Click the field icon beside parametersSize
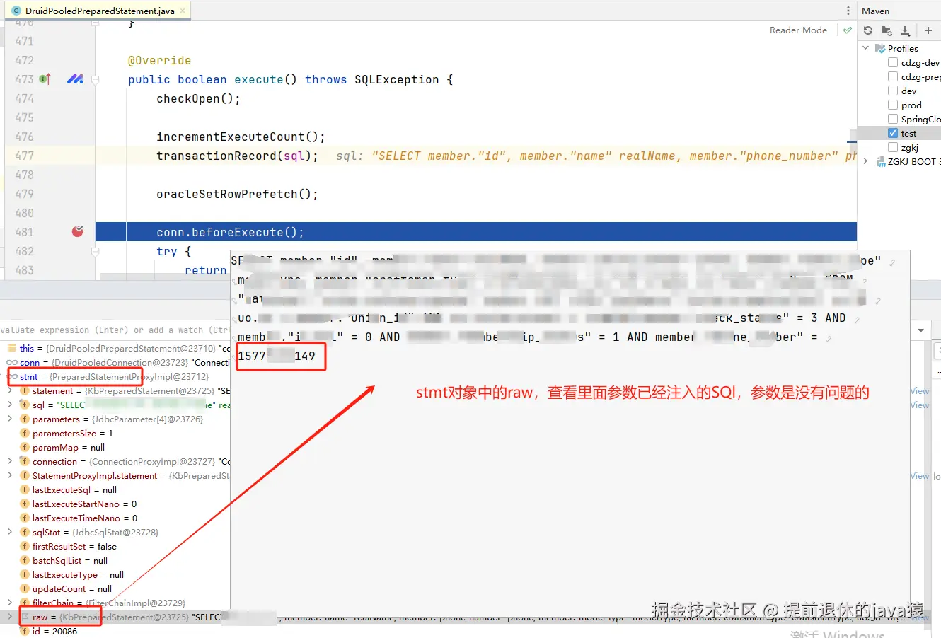Viewport: 941px width, 638px height. (25, 433)
